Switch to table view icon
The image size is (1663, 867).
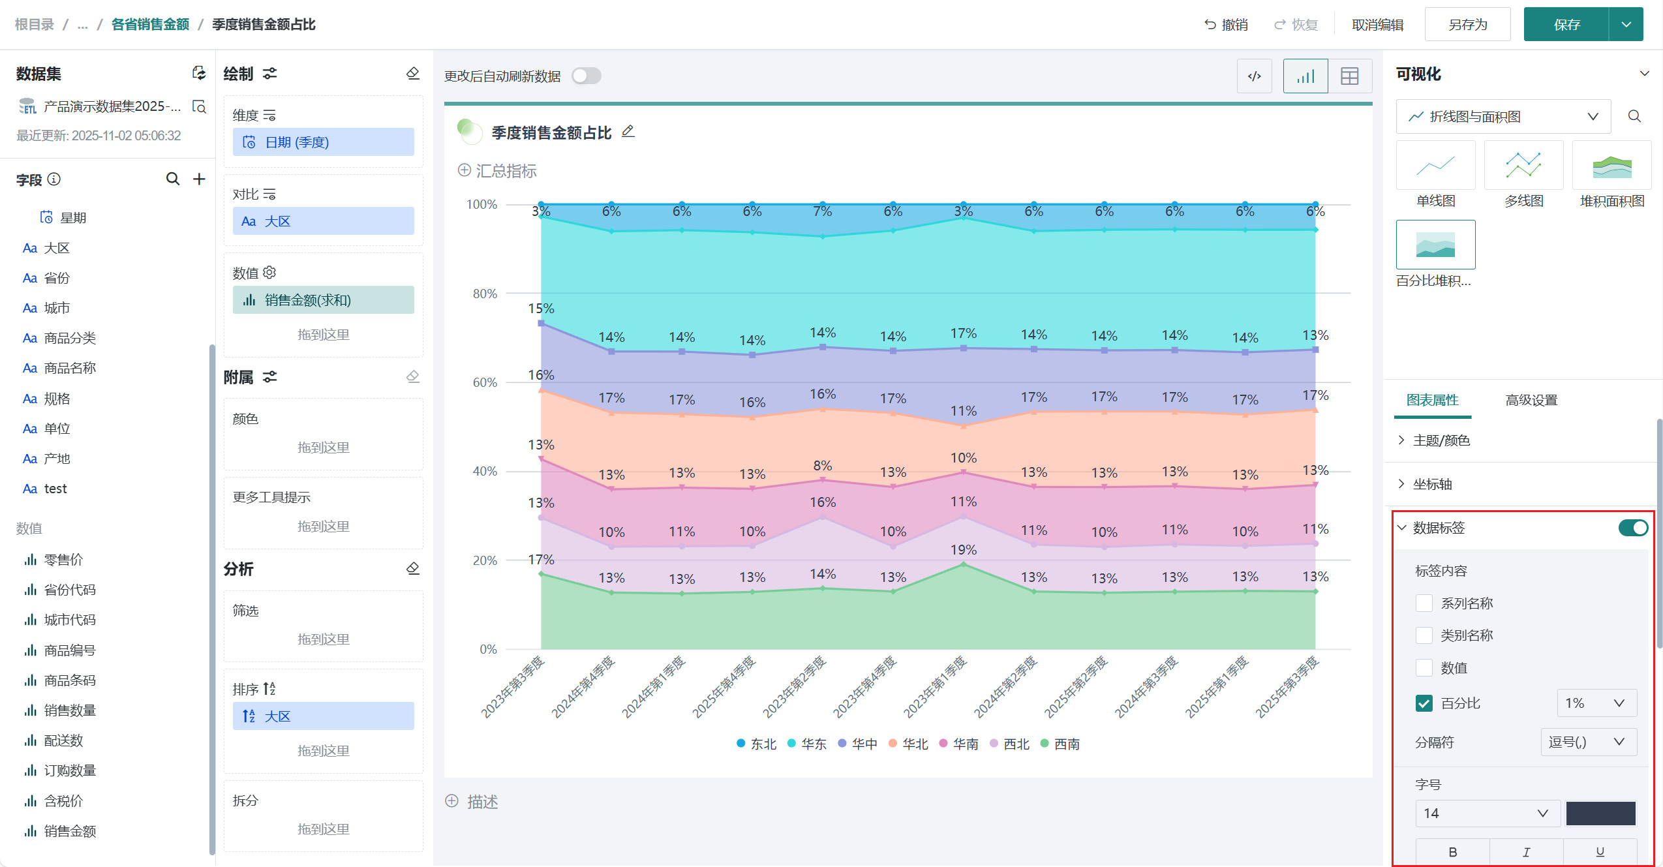(1349, 76)
